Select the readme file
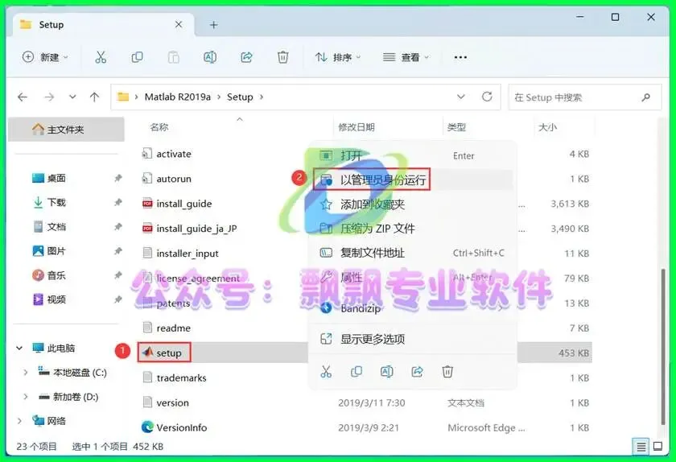 [167, 328]
